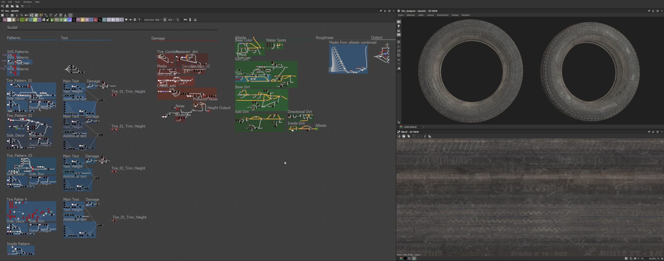The image size is (664, 261).
Task: Click the histogram icon in 3D view sidebar
Action: pyautogui.click(x=399, y=68)
